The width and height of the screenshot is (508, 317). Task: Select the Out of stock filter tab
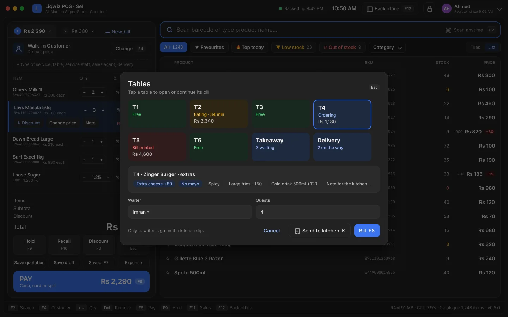pyautogui.click(x=342, y=48)
